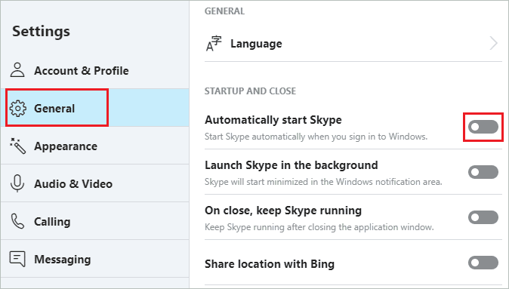509x289 pixels.
Task: Open Audio & Video settings label
Action: 73,184
